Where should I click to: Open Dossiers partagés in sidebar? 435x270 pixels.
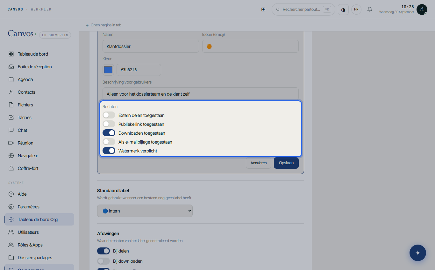(x=39, y=258)
